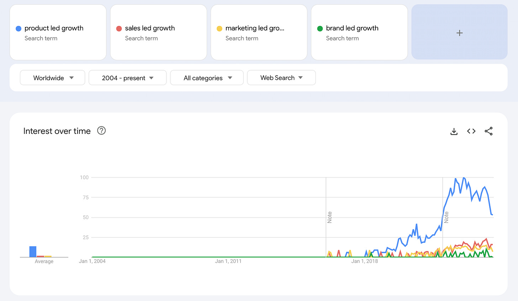This screenshot has width=518, height=301.
Task: Open the embed code icon
Action: pos(471,131)
